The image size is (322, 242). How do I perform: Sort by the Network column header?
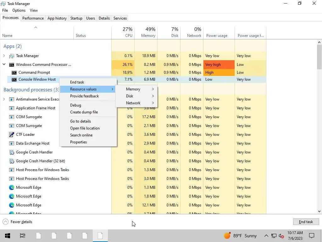(x=192, y=32)
